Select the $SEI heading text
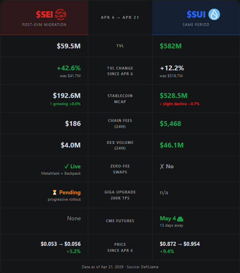 (44, 14)
